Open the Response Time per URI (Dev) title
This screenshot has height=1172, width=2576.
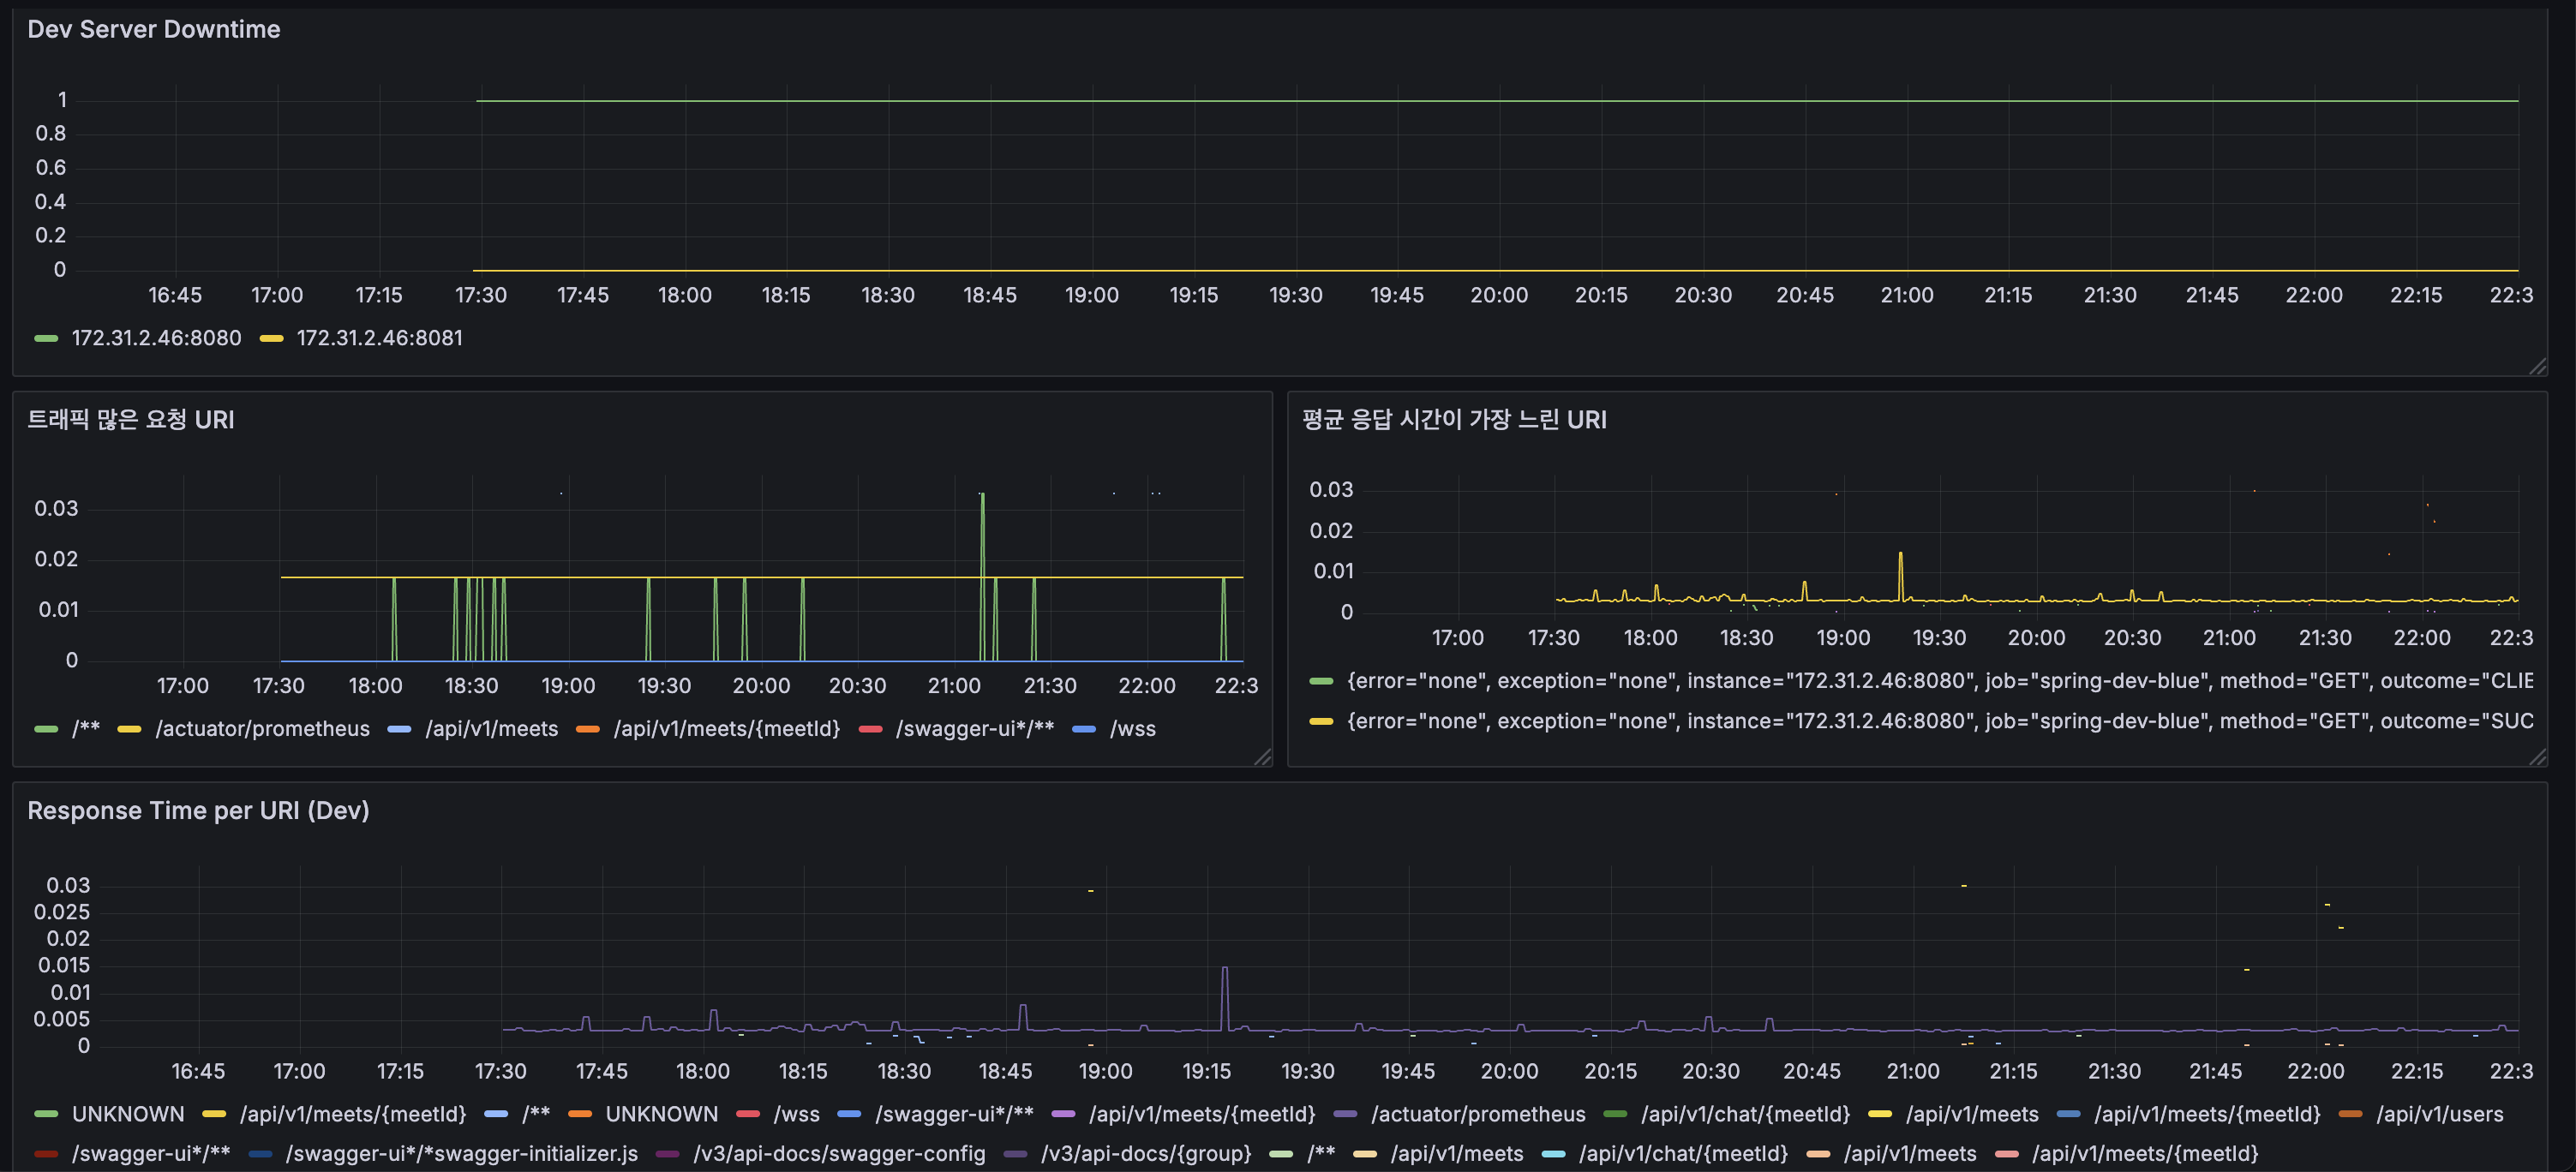point(198,810)
